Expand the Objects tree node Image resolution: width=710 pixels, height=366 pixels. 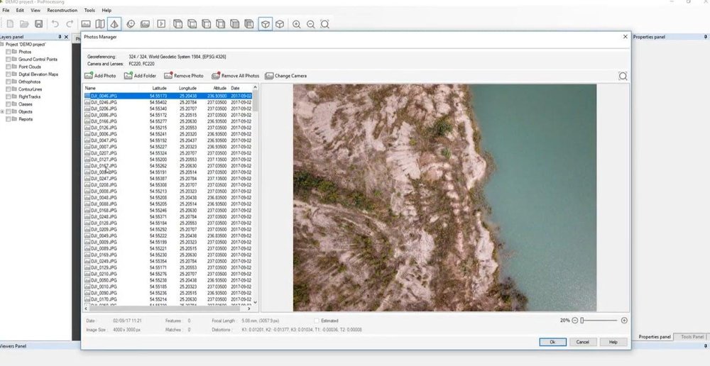[3, 111]
